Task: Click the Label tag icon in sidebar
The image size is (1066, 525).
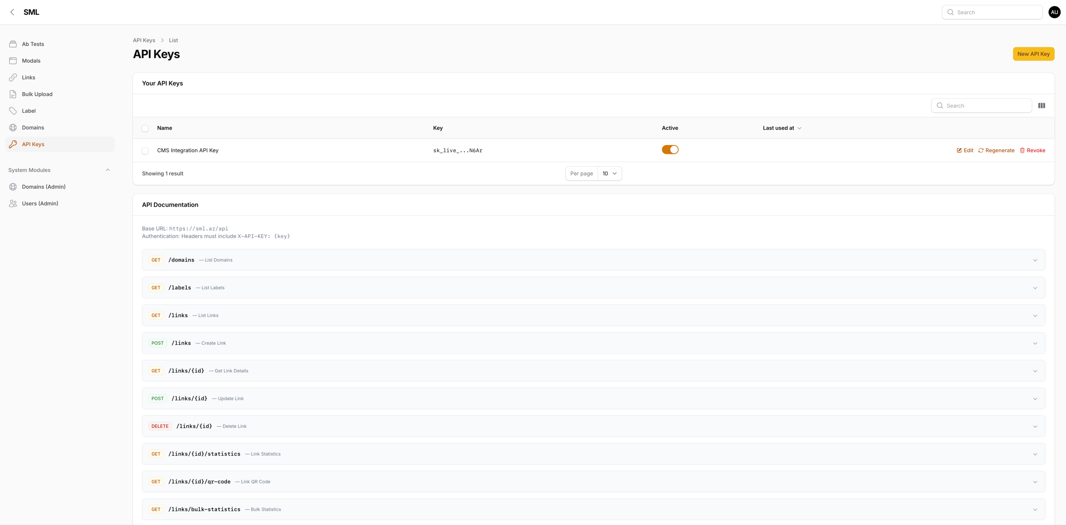Action: (x=13, y=111)
